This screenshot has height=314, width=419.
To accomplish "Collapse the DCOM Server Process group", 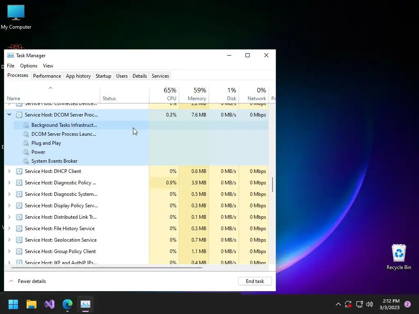I will coord(9,114).
